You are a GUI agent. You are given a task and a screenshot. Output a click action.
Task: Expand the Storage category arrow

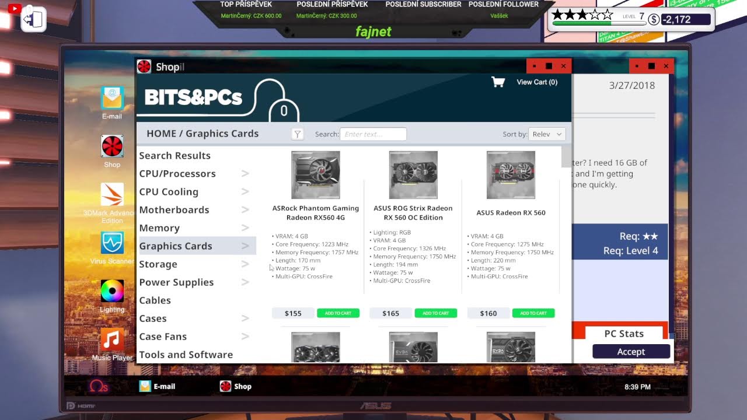pos(246,264)
